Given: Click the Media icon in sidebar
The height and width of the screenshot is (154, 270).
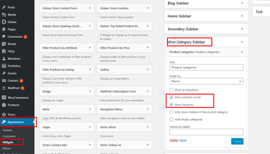Looking at the screenshot, I should click(4, 15).
